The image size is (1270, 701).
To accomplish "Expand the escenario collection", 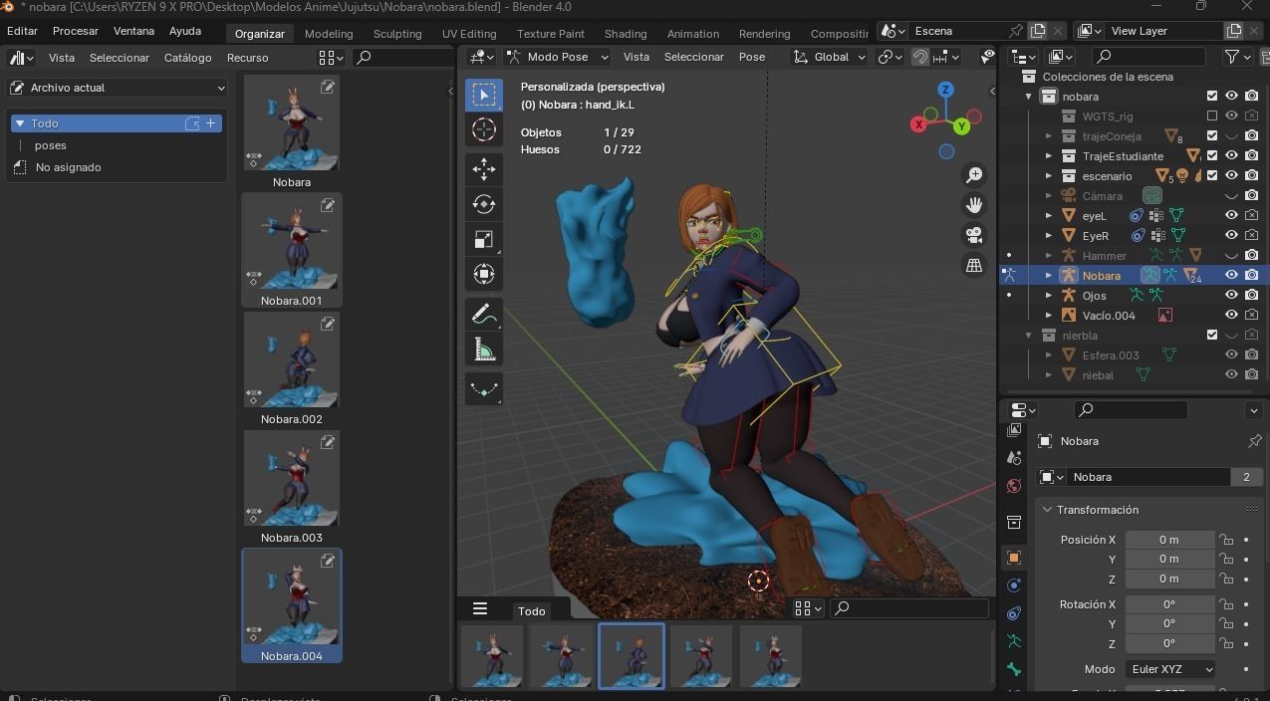I will (1048, 175).
